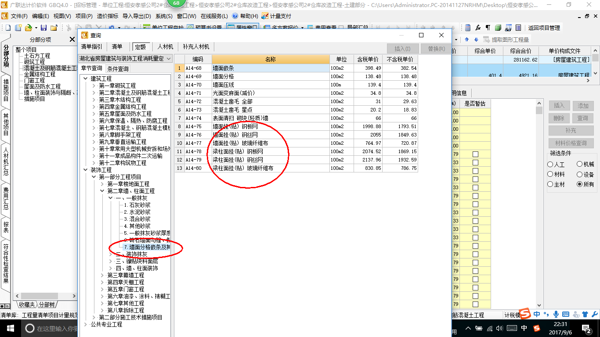Open the 导入导出(D) menu
The height and width of the screenshot is (337, 600).
137,16
